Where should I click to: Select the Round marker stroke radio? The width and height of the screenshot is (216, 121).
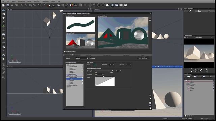tap(83, 67)
